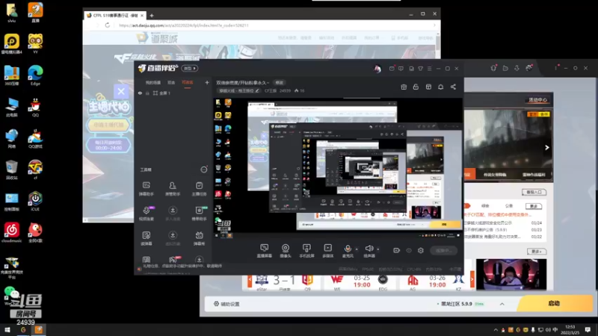Image resolution: width=598 pixels, height=336 pixels.
Task: Open the 直播屏幕 screen capture source
Action: pos(264,251)
